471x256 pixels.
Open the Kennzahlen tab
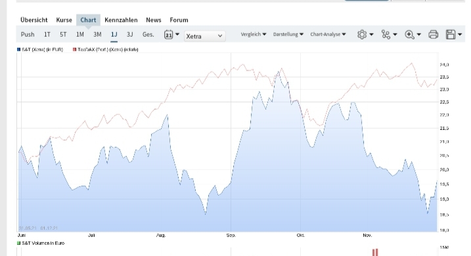click(121, 20)
